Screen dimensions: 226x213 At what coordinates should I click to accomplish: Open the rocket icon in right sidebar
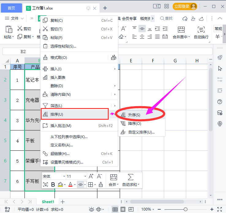pos(220,57)
